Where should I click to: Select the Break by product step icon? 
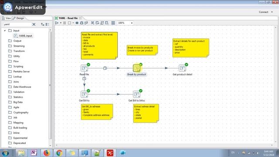click(136, 68)
